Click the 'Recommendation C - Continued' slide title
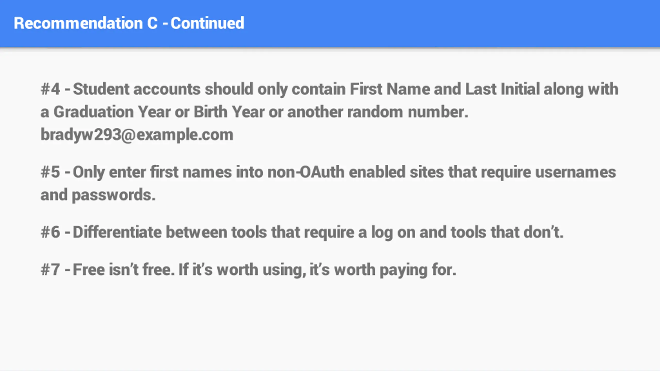The image size is (660, 371). 129,23
